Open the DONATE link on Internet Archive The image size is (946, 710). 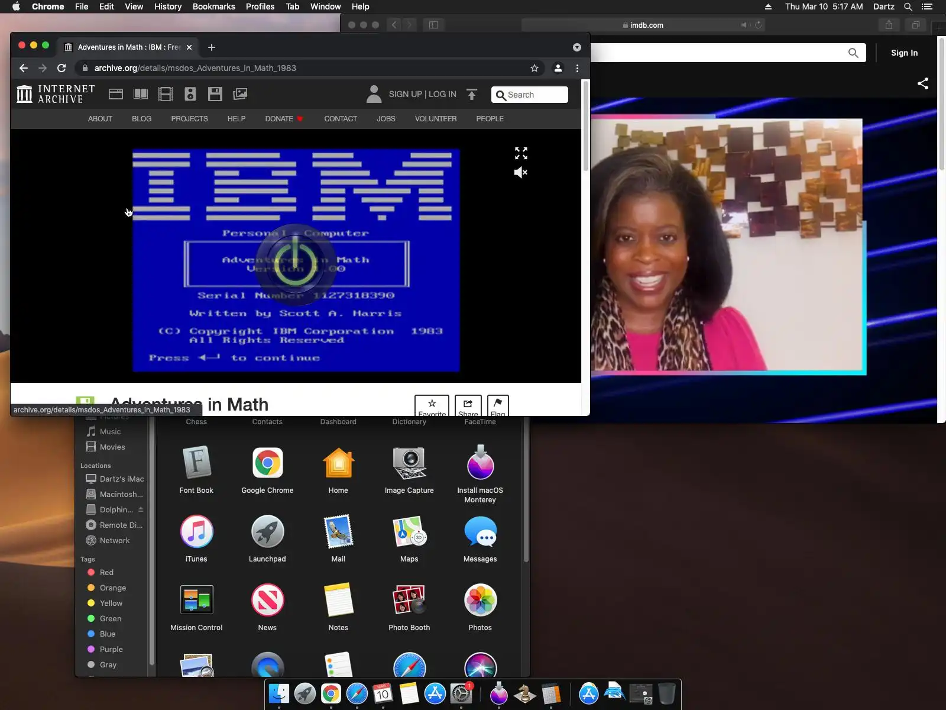click(279, 119)
